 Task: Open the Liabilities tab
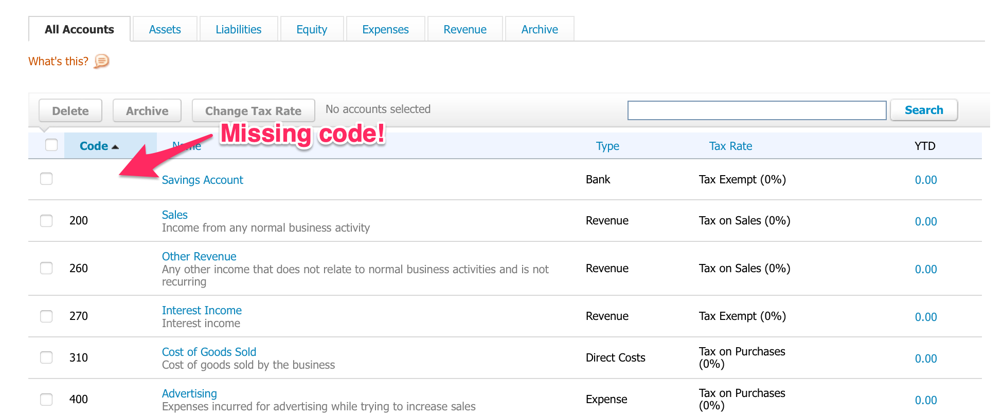pyautogui.click(x=238, y=30)
